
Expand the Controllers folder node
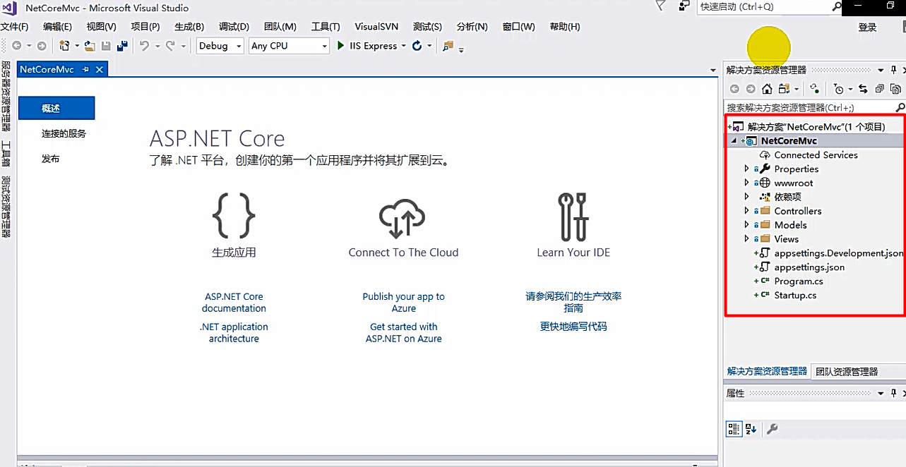coord(747,211)
